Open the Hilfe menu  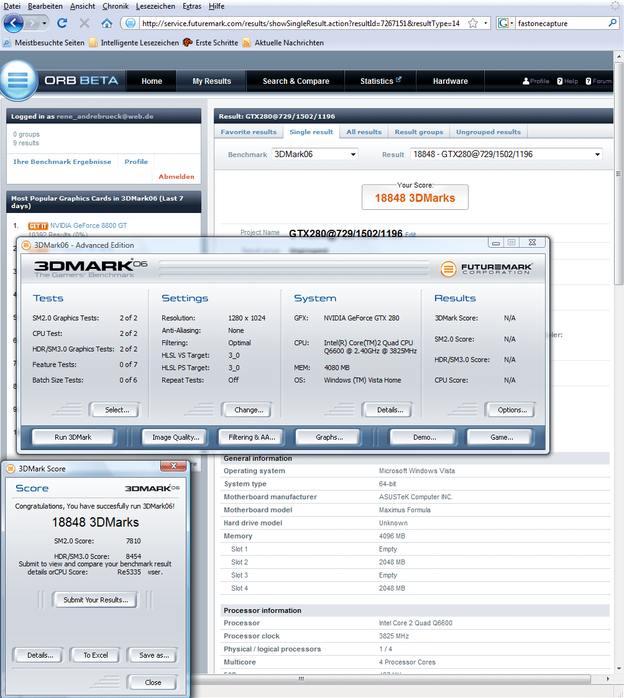pyautogui.click(x=216, y=6)
